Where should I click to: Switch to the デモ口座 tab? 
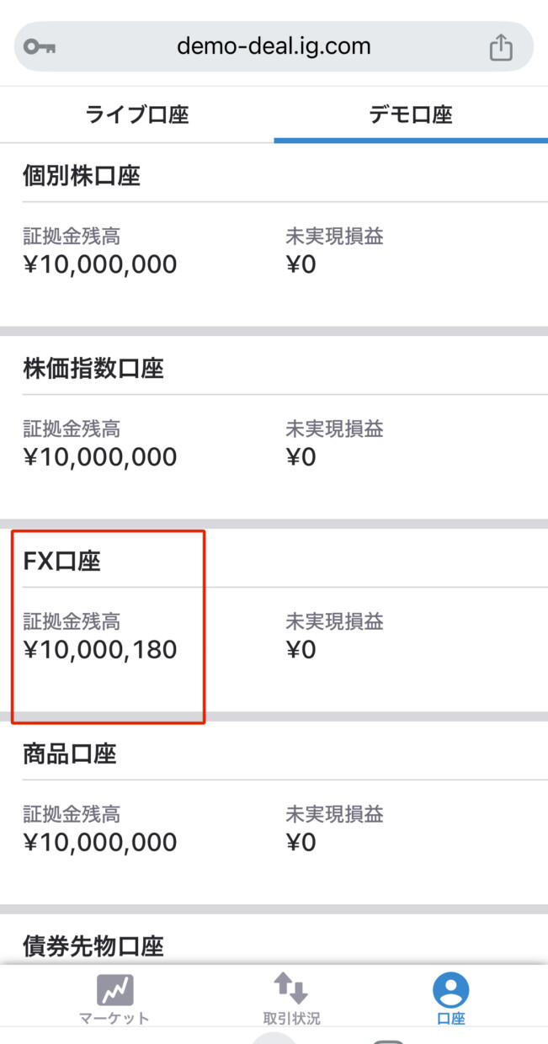coord(411,115)
